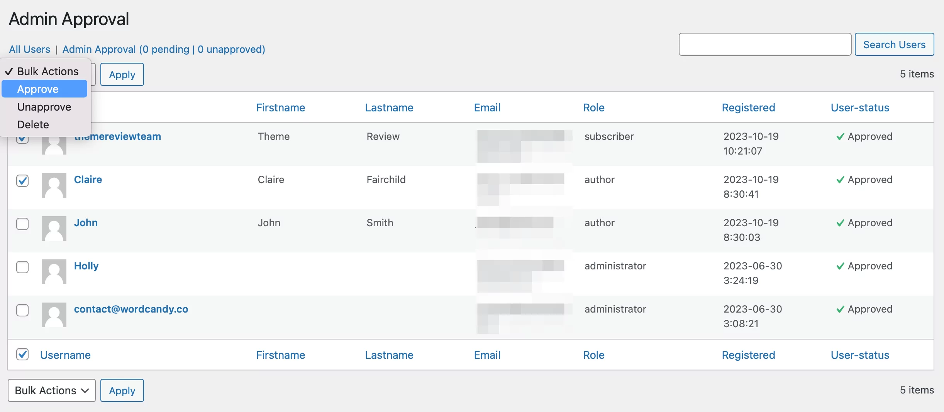944x412 pixels.
Task: Click the top Apply button
Action: pyautogui.click(x=122, y=74)
